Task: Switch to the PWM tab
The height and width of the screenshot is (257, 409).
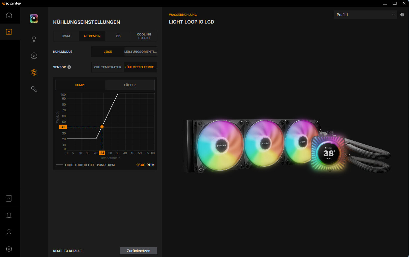Action: pos(66,36)
